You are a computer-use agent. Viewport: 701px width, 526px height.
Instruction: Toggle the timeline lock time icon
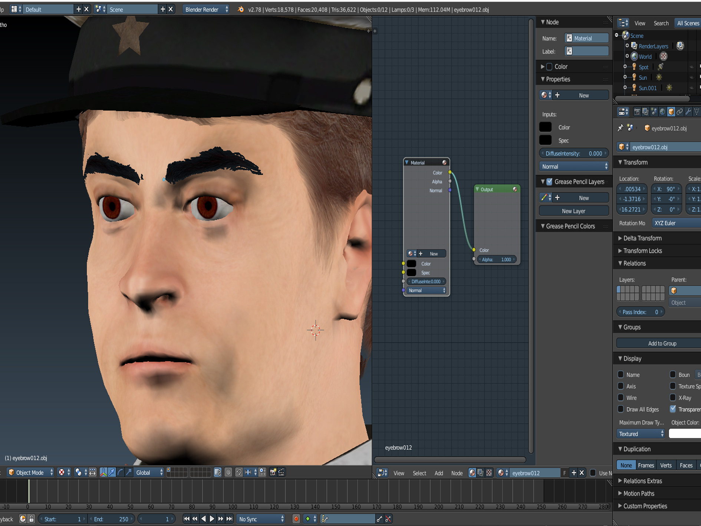click(32, 519)
